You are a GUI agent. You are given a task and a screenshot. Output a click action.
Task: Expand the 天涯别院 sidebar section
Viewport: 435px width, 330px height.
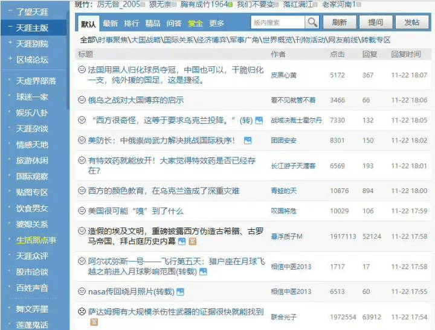click(10, 43)
